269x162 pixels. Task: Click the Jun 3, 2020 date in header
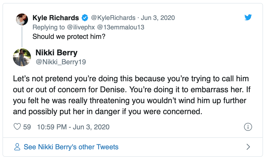point(158,18)
